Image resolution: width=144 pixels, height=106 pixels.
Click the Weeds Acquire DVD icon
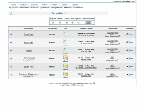click(x=65, y=51)
